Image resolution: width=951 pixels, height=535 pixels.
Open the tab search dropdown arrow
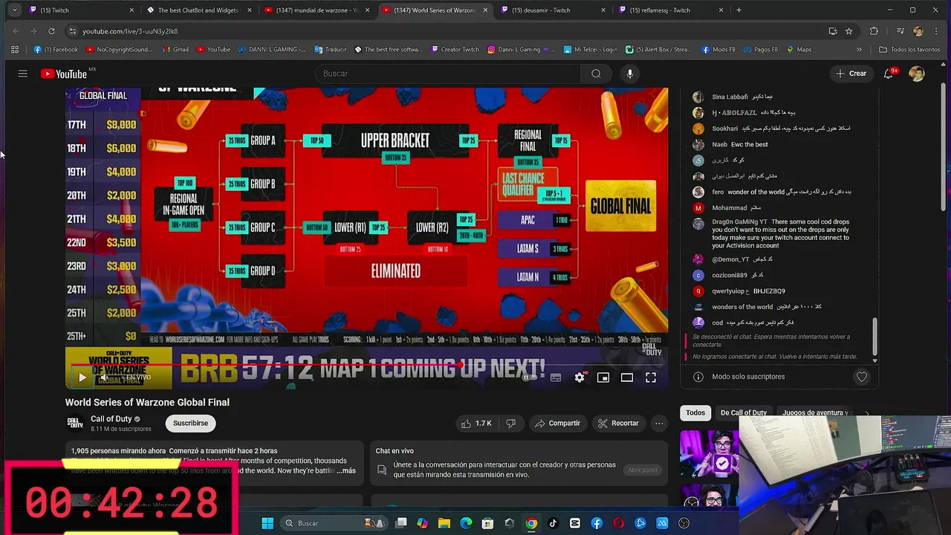(x=14, y=10)
